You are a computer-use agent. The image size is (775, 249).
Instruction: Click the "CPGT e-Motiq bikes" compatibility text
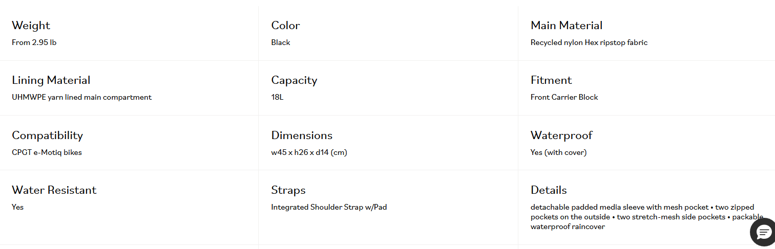(x=47, y=152)
